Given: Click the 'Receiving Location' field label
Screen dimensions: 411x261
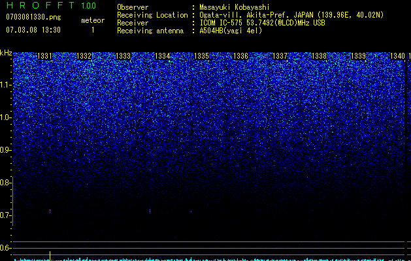Looking at the screenshot, I should [x=152, y=15].
